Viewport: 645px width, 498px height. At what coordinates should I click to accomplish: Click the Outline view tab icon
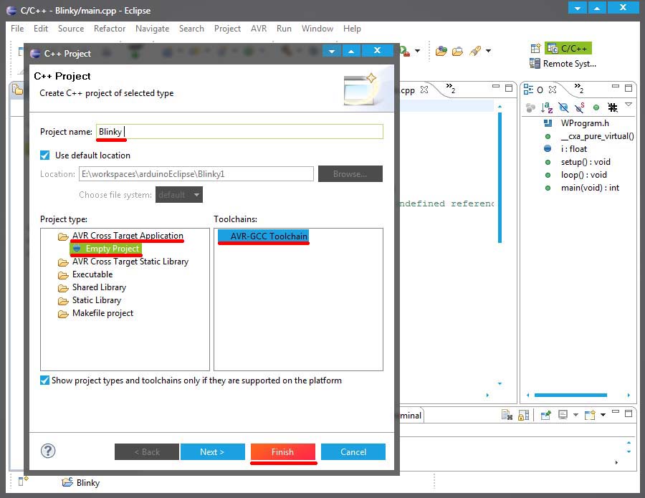tap(528, 90)
